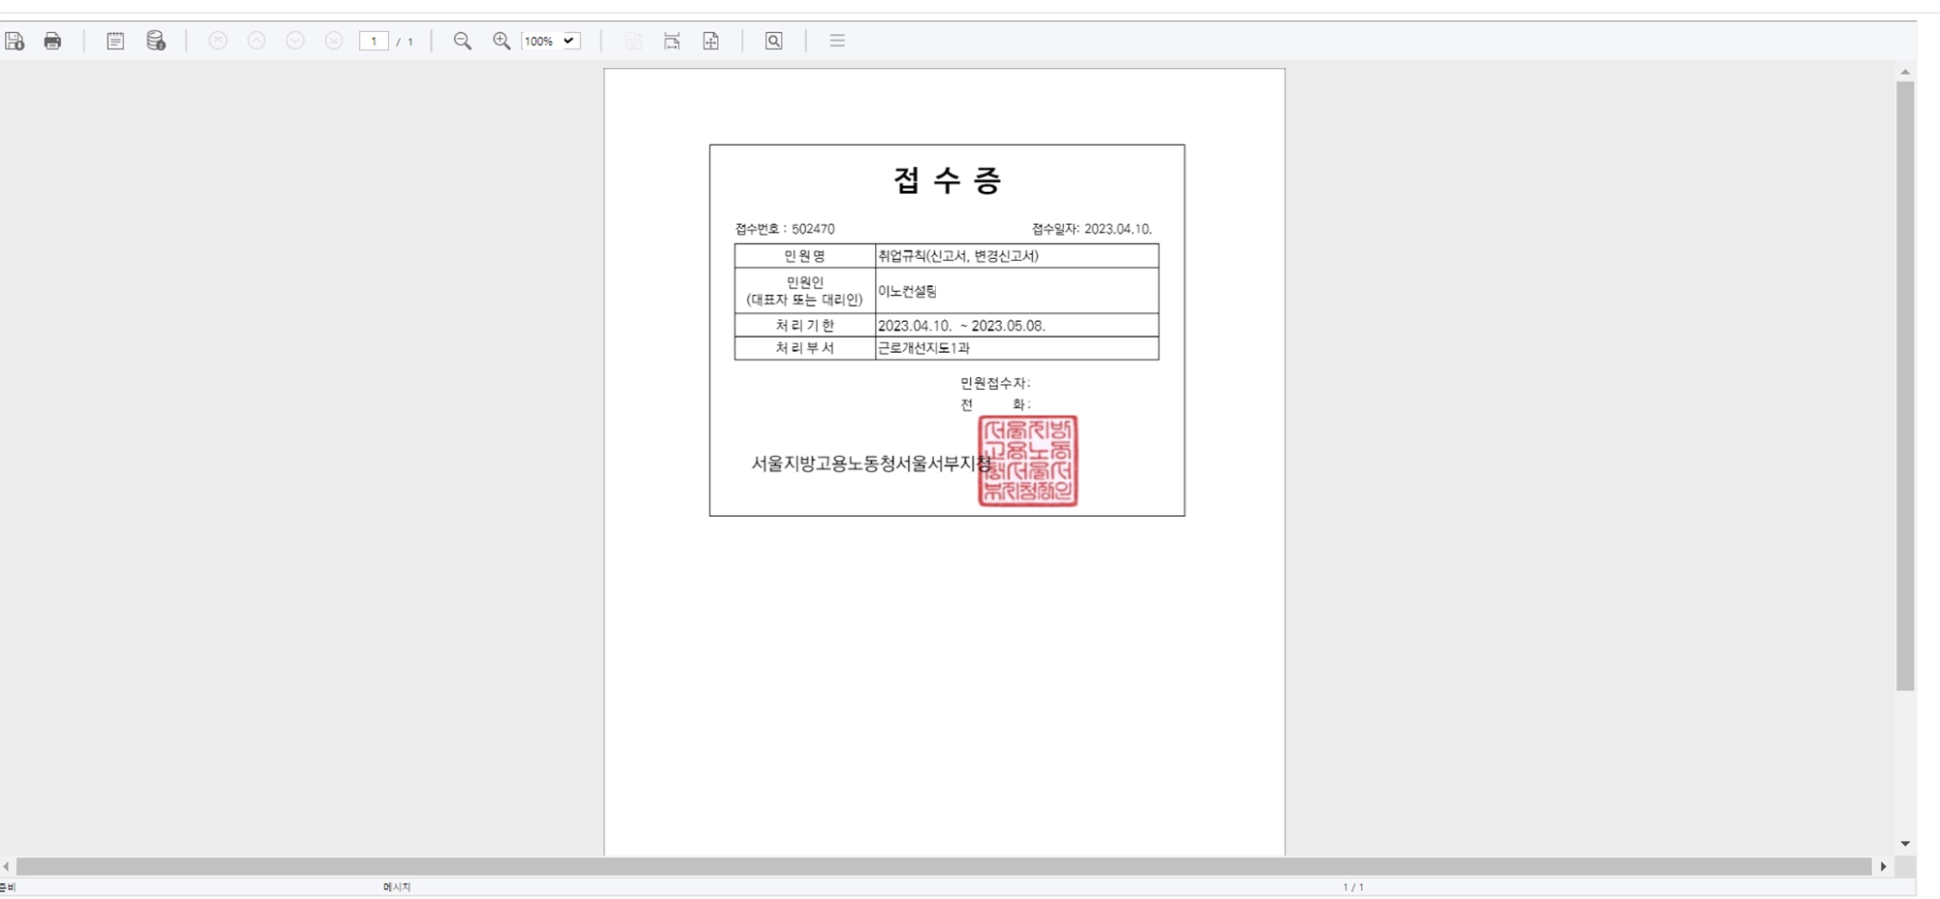
Task: Click the 처리기한 header cell
Action: 805,325
